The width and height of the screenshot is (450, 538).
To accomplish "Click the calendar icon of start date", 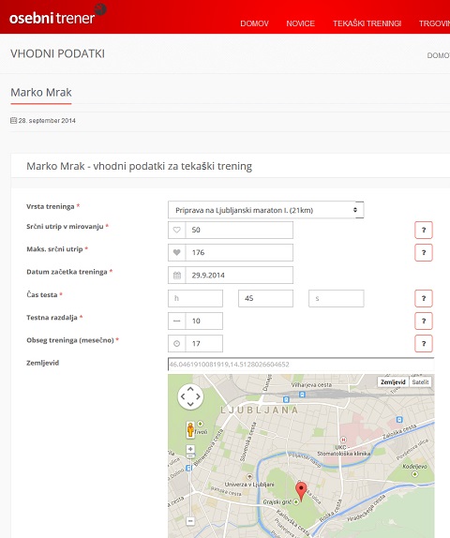I will pyautogui.click(x=177, y=276).
